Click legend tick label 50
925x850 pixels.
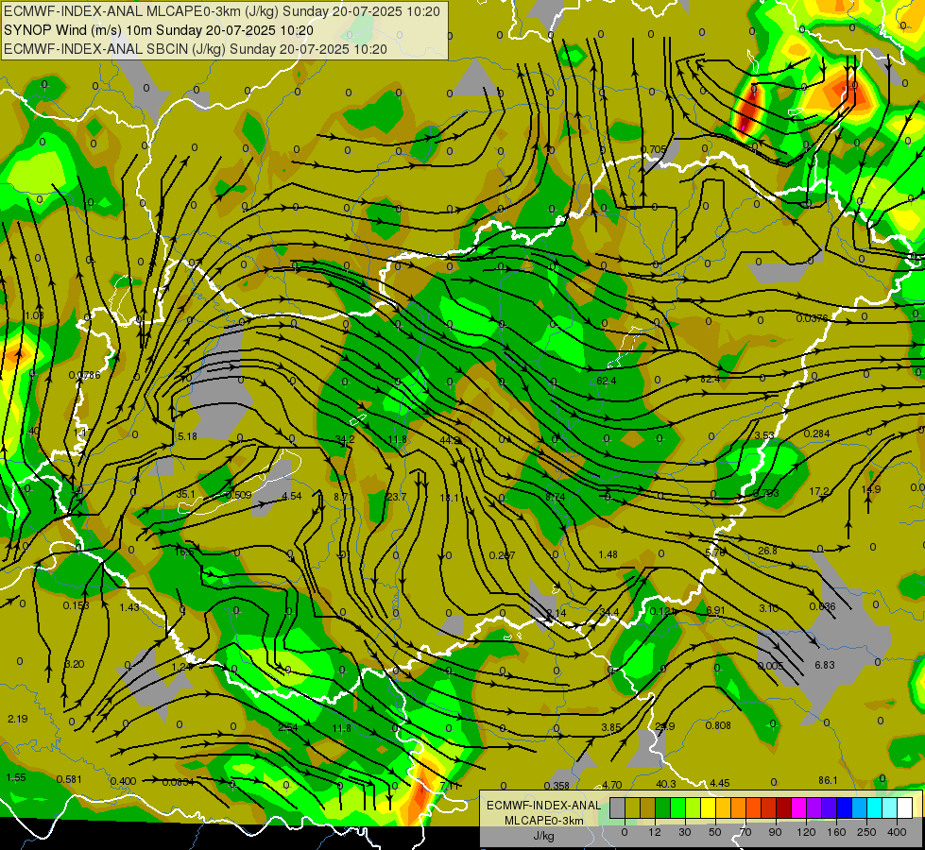[715, 832]
